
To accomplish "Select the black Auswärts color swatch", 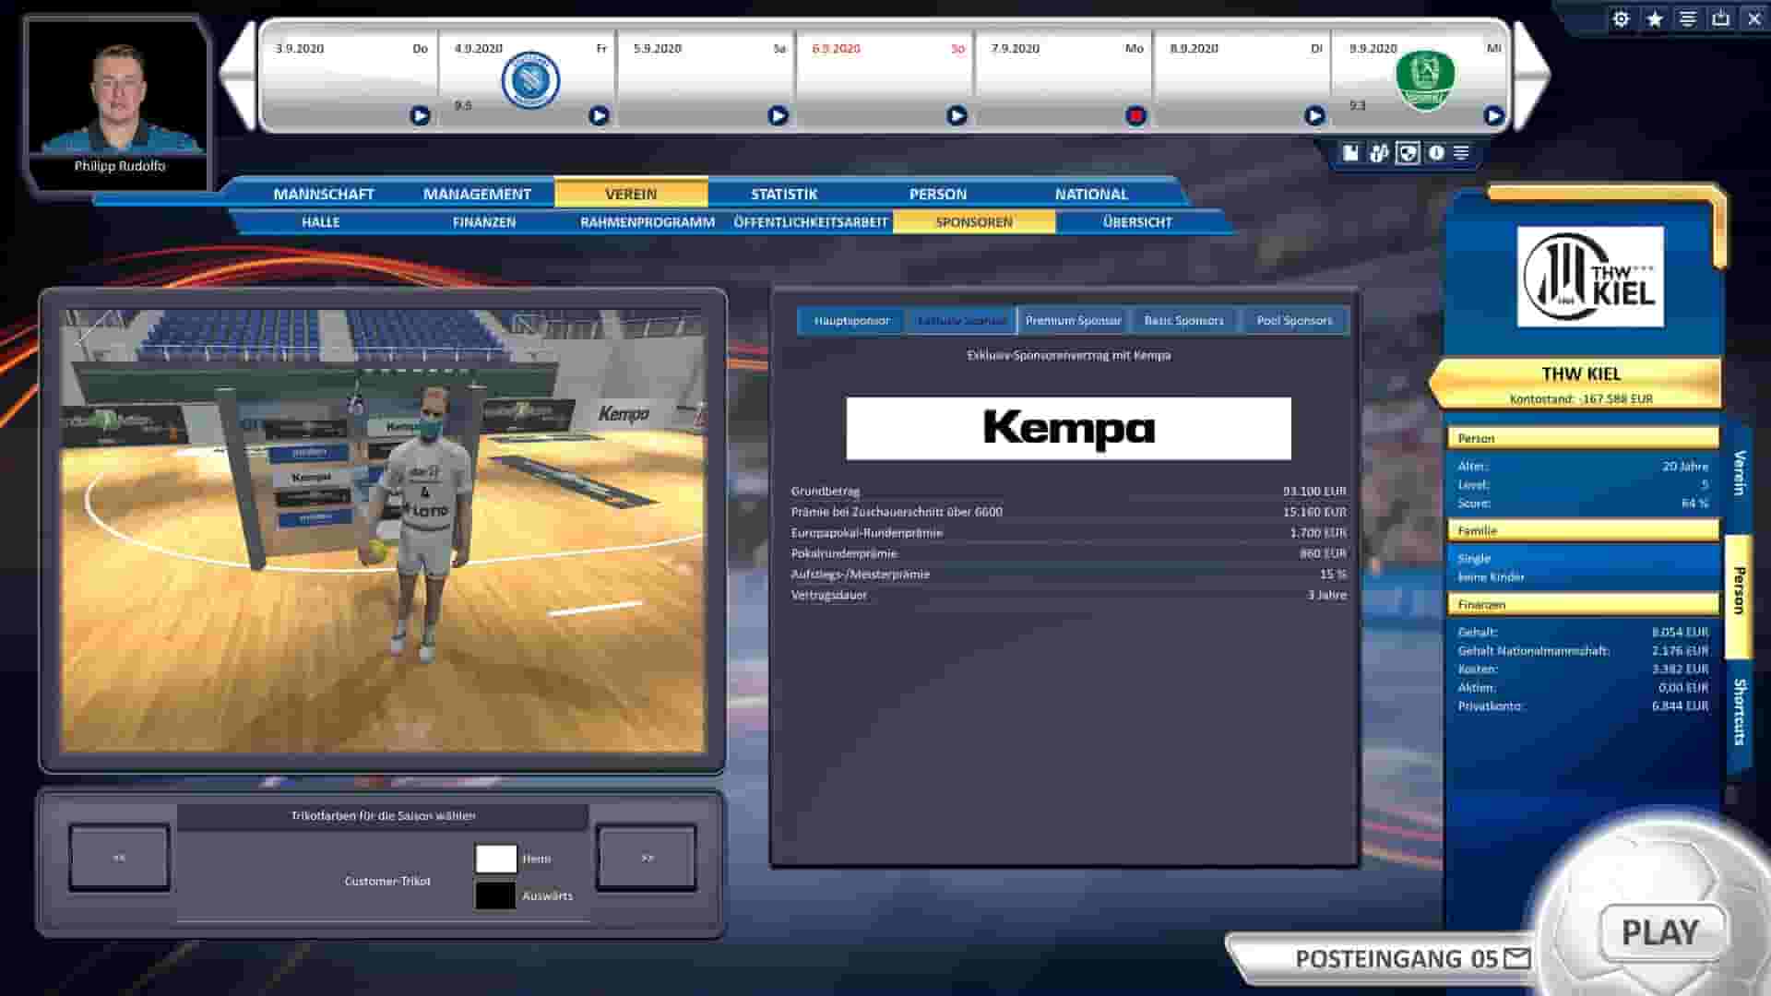I will click(494, 895).
